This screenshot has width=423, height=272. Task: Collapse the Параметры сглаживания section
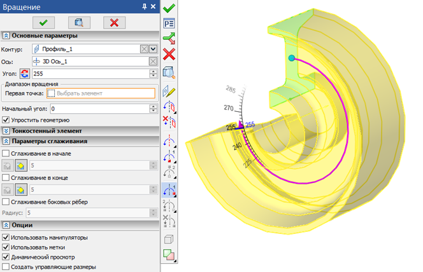tap(6, 141)
